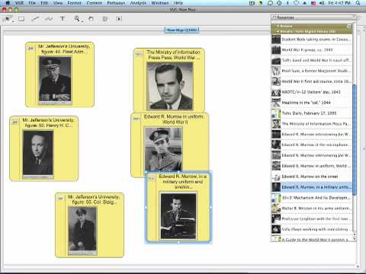Click the scrollbar down arrow in Resources list

(x=355, y=239)
